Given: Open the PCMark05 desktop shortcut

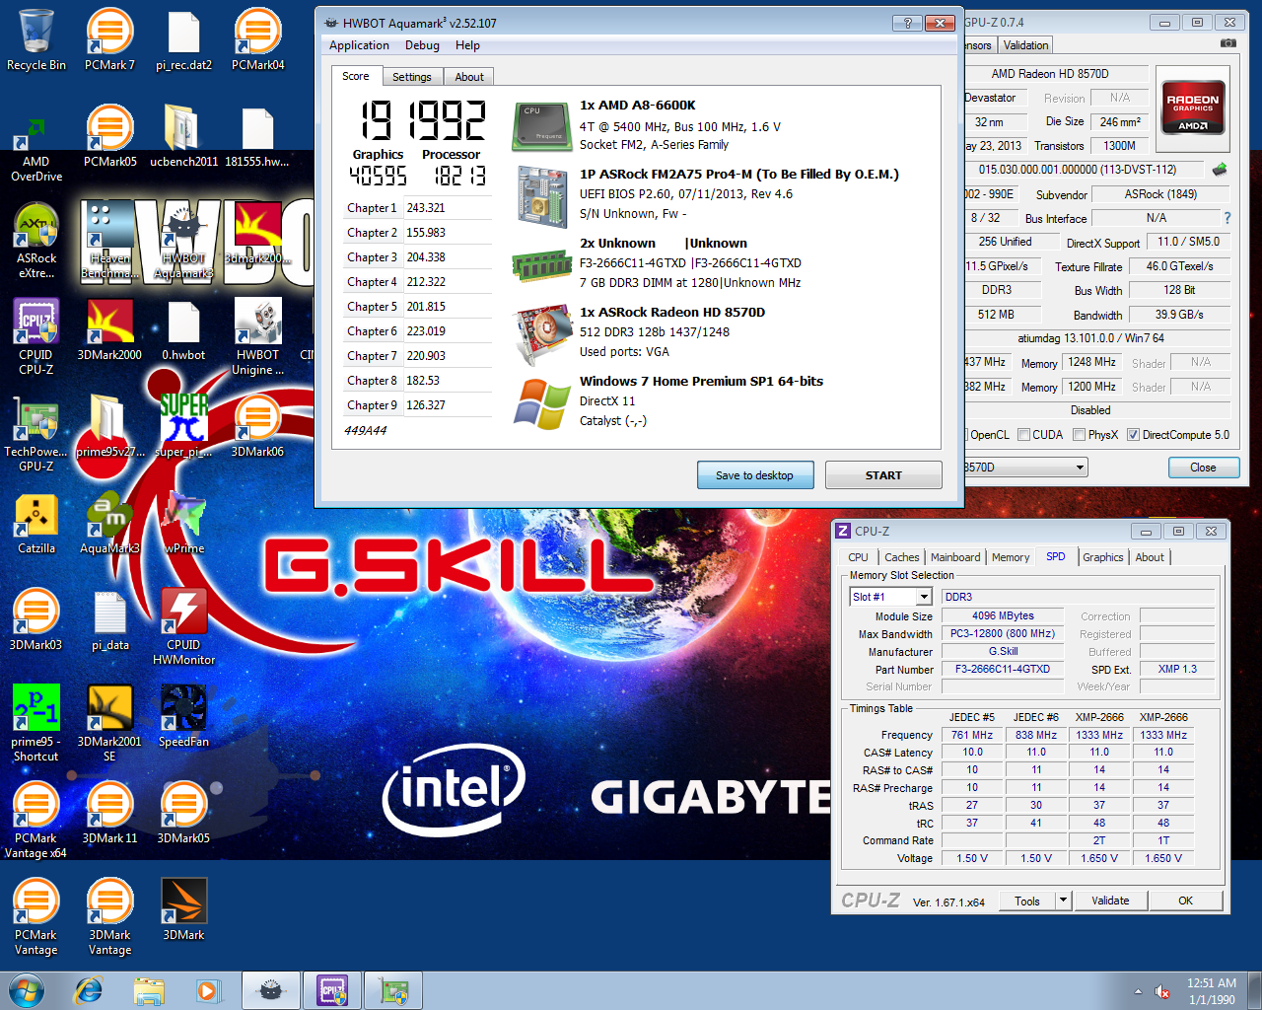Looking at the screenshot, I should 109,136.
